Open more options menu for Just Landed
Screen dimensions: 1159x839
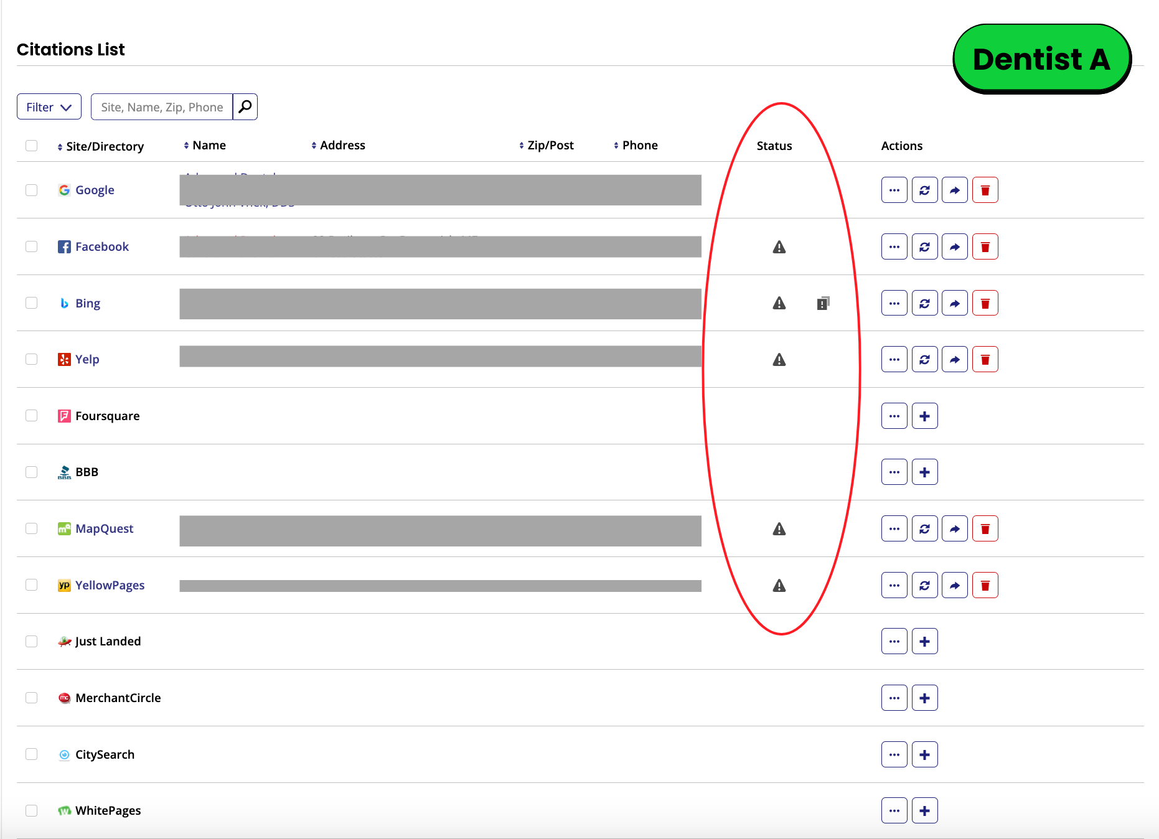point(894,641)
